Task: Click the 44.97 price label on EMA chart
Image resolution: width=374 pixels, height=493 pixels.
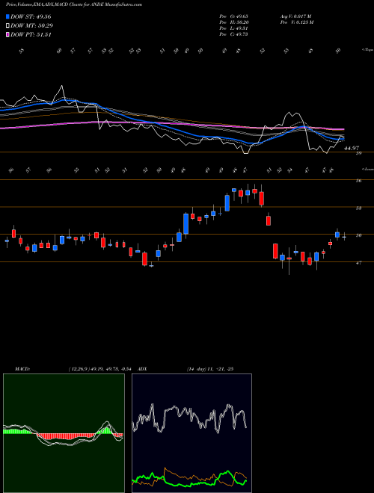Action: (352, 148)
